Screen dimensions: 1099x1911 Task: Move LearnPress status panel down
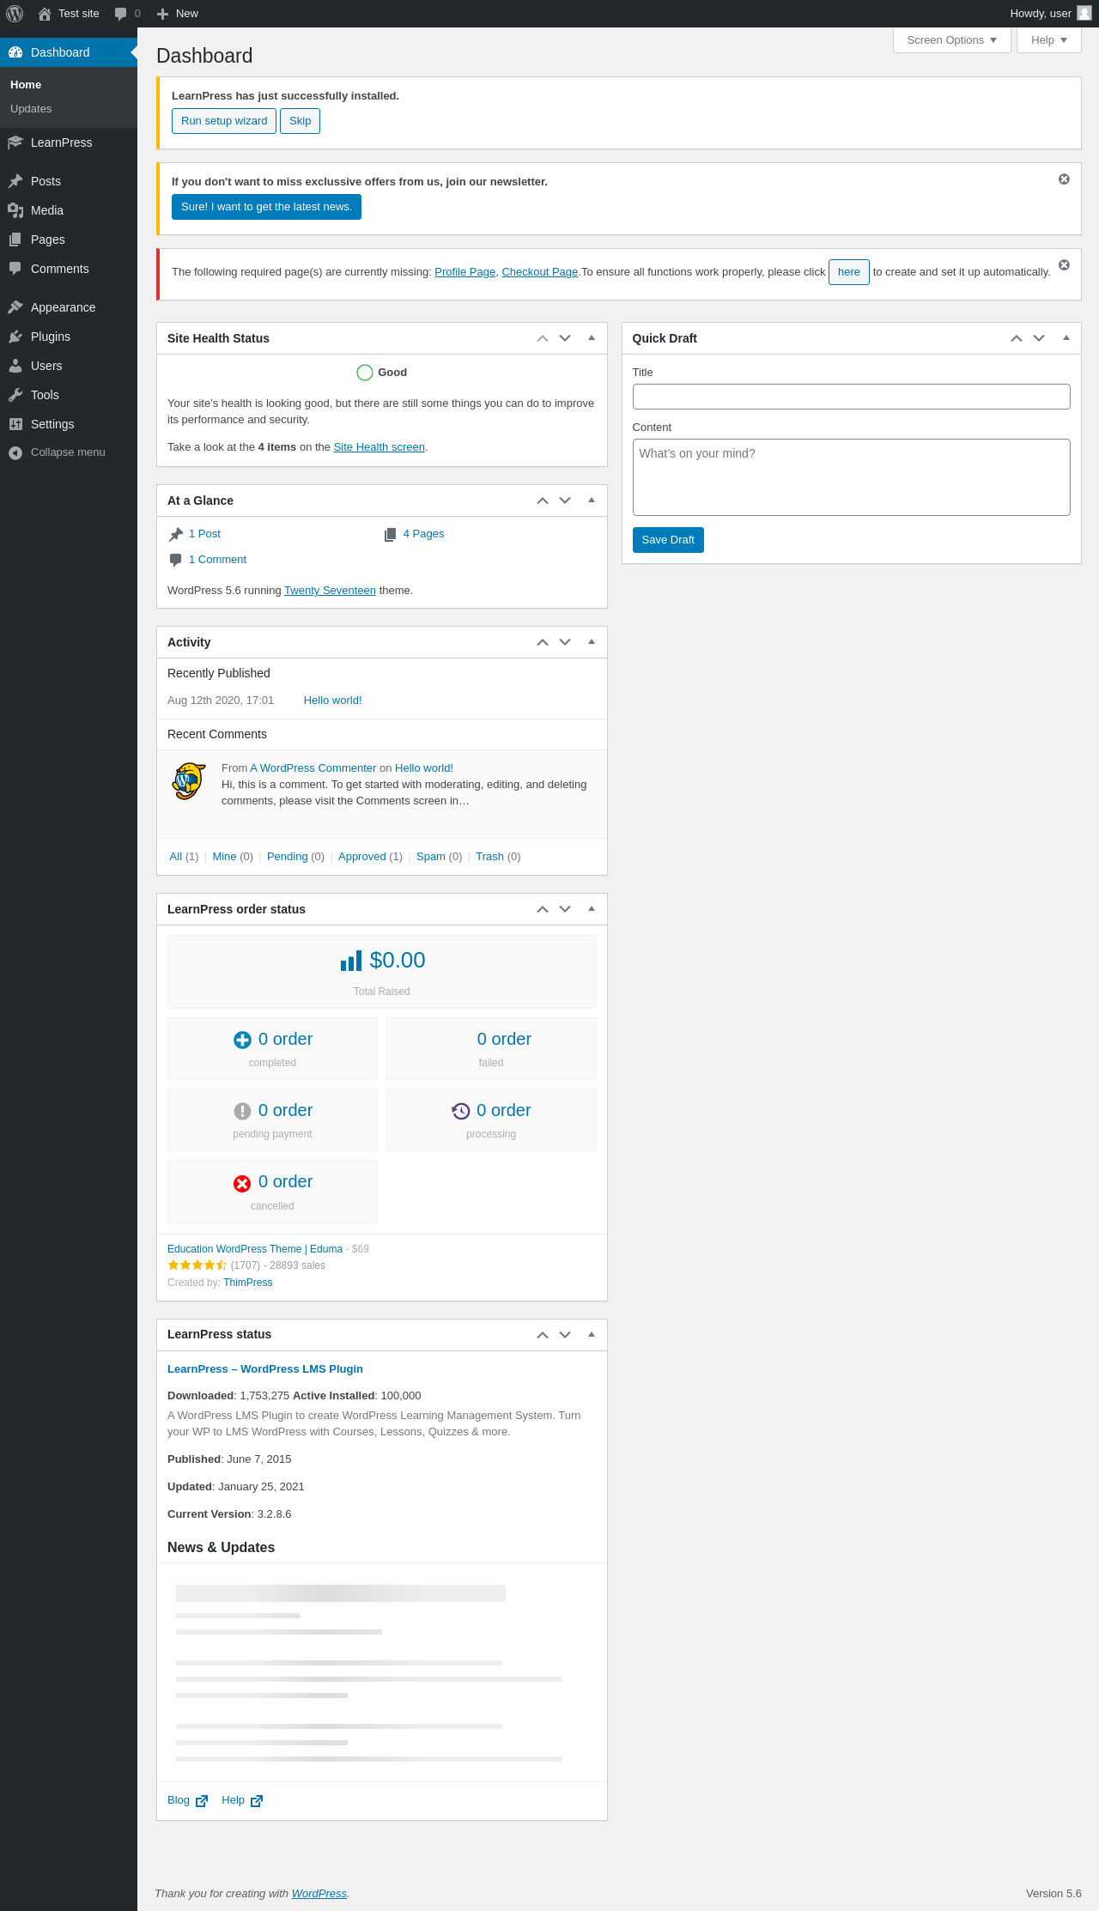(565, 1334)
